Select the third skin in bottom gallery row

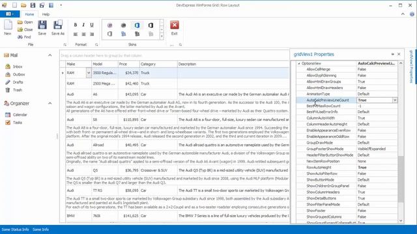click(x=137, y=34)
